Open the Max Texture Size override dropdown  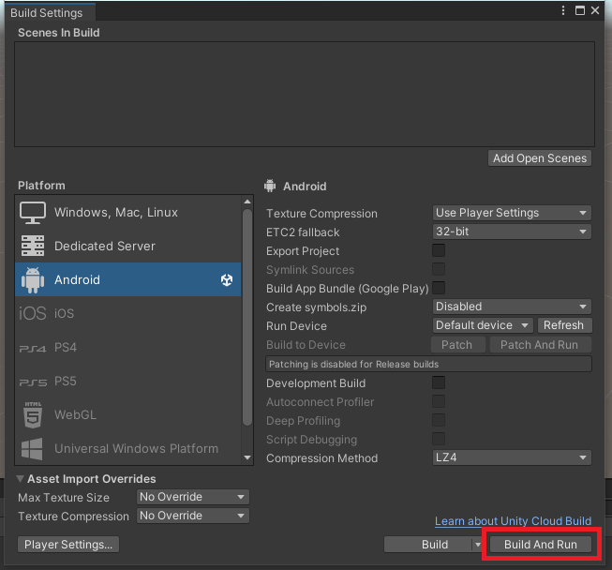point(193,497)
